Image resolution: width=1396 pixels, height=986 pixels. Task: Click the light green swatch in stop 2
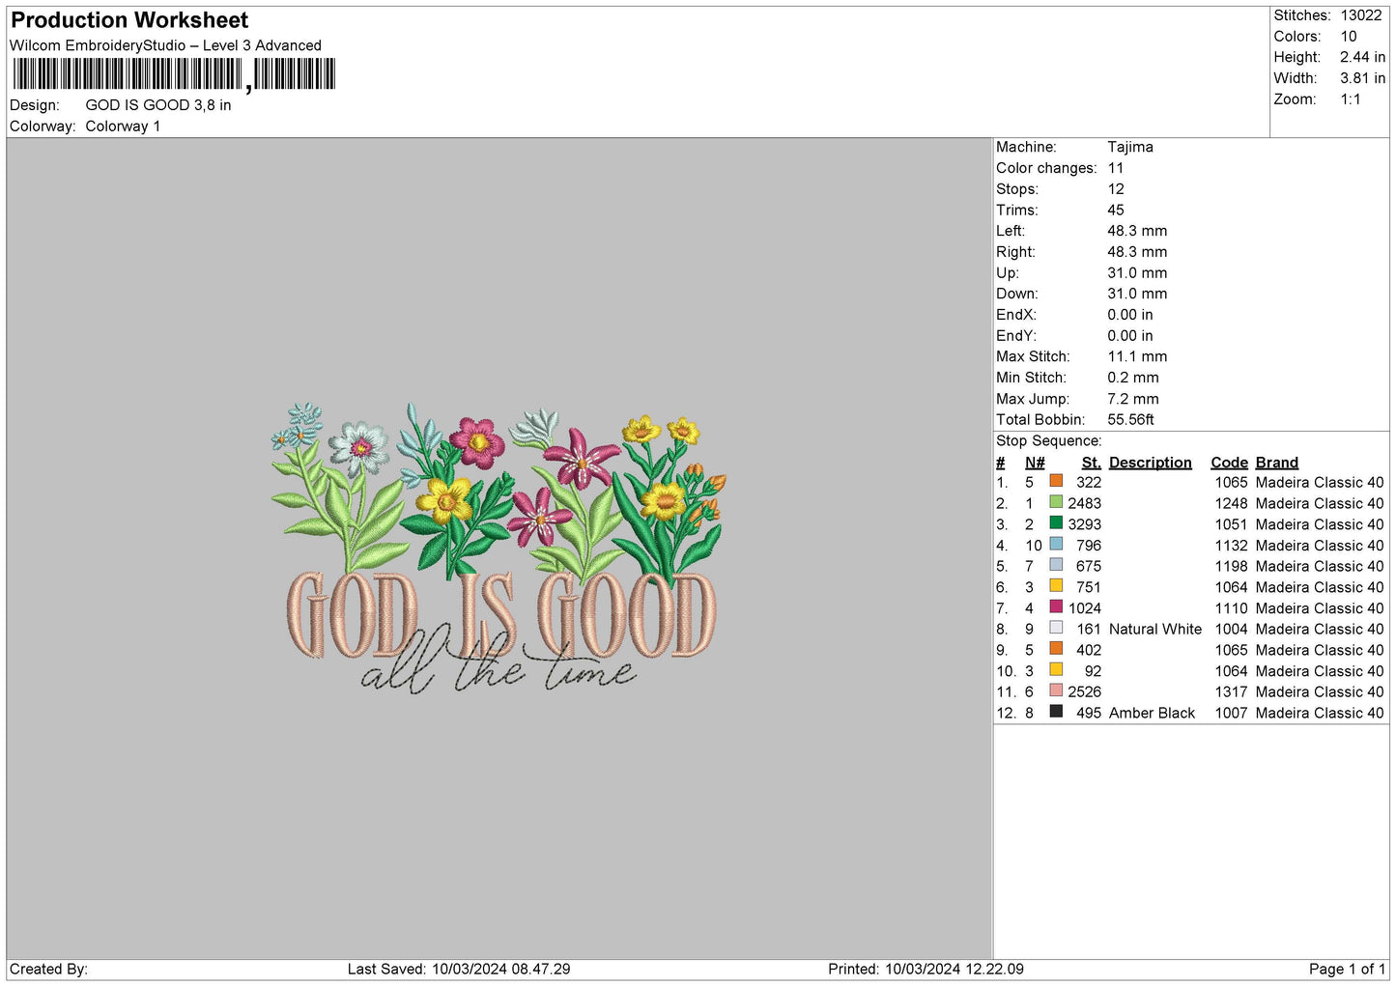click(1056, 502)
